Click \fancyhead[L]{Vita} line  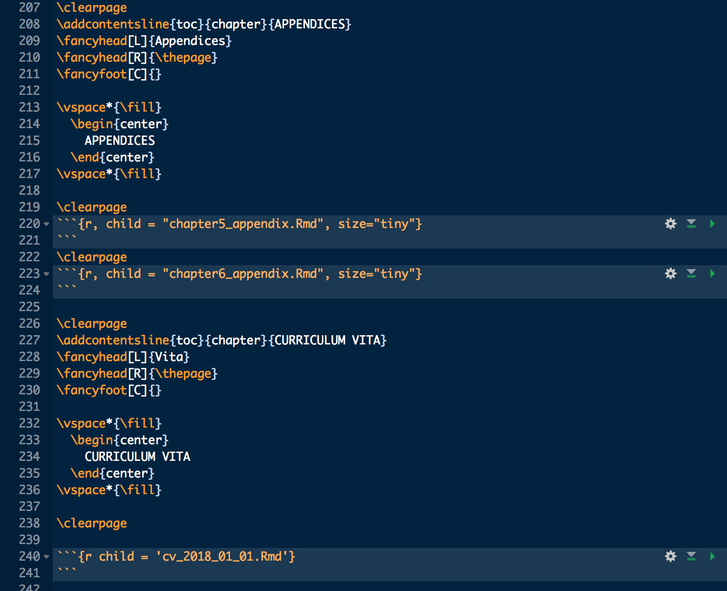tap(123, 357)
